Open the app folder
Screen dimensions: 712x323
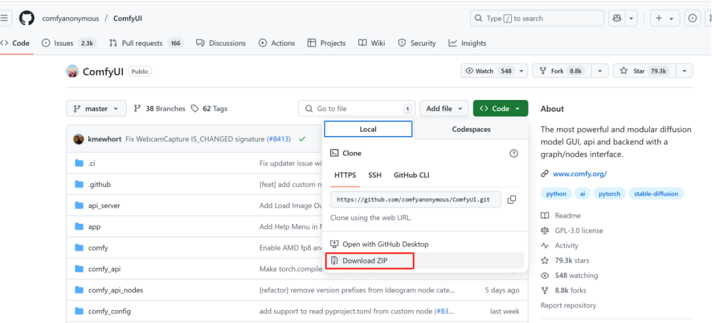pos(95,227)
